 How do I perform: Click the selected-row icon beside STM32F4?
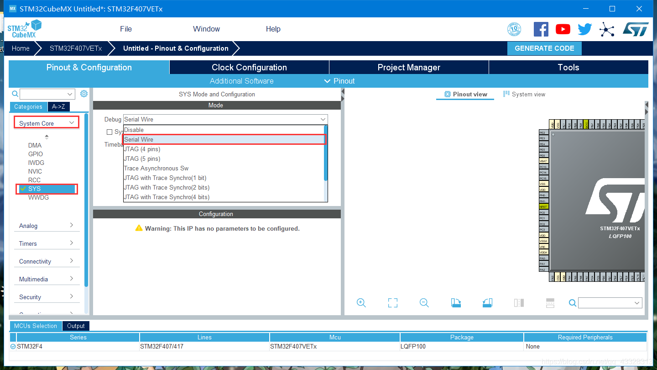click(x=13, y=347)
